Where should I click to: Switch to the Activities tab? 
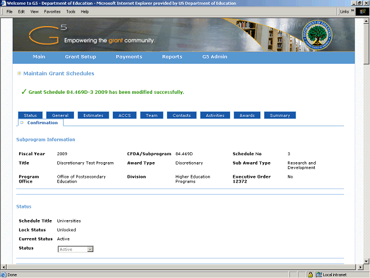pos(215,115)
